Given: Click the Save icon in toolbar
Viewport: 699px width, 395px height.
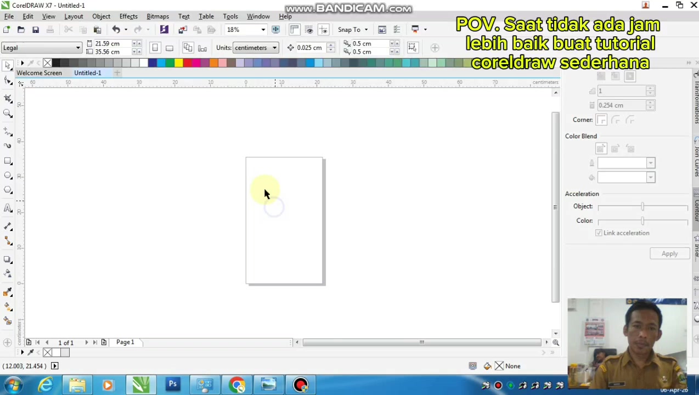Looking at the screenshot, I should (36, 30).
